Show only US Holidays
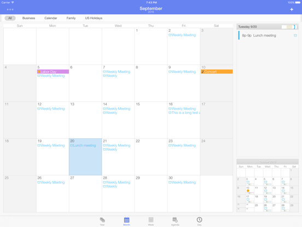Screen dimensions: 302x227 [94, 18]
